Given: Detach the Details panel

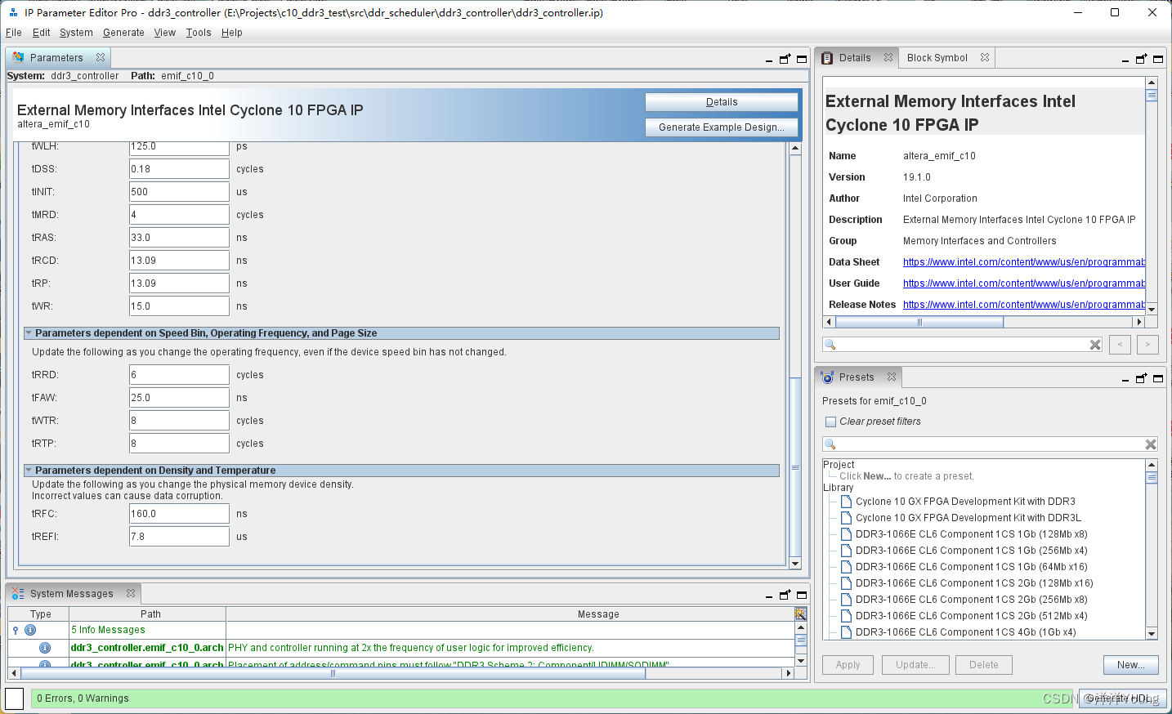Looking at the screenshot, I should click(1142, 59).
